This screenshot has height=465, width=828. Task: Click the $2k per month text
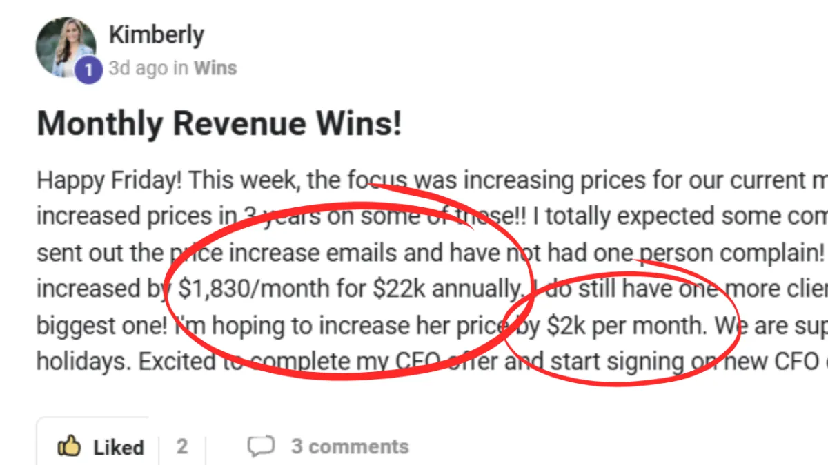[627, 325]
